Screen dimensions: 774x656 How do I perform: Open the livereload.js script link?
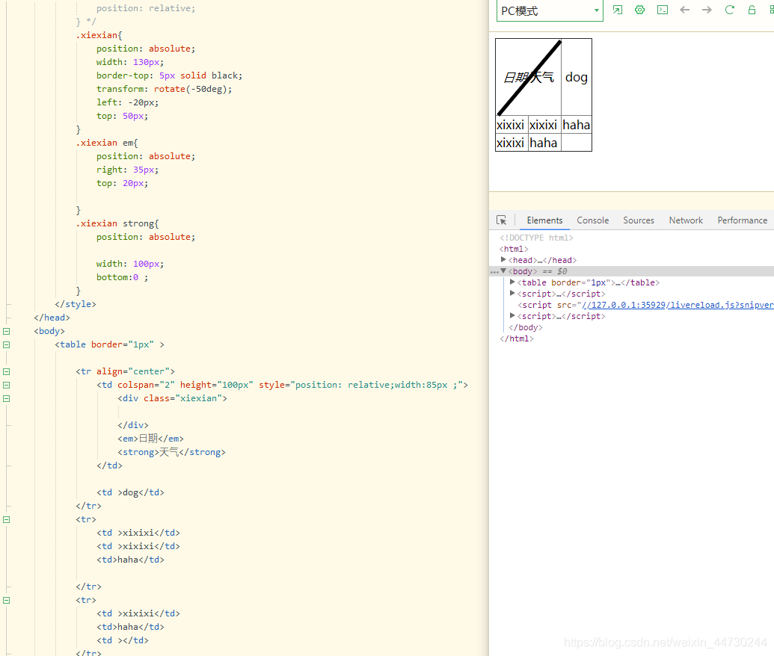click(x=678, y=305)
